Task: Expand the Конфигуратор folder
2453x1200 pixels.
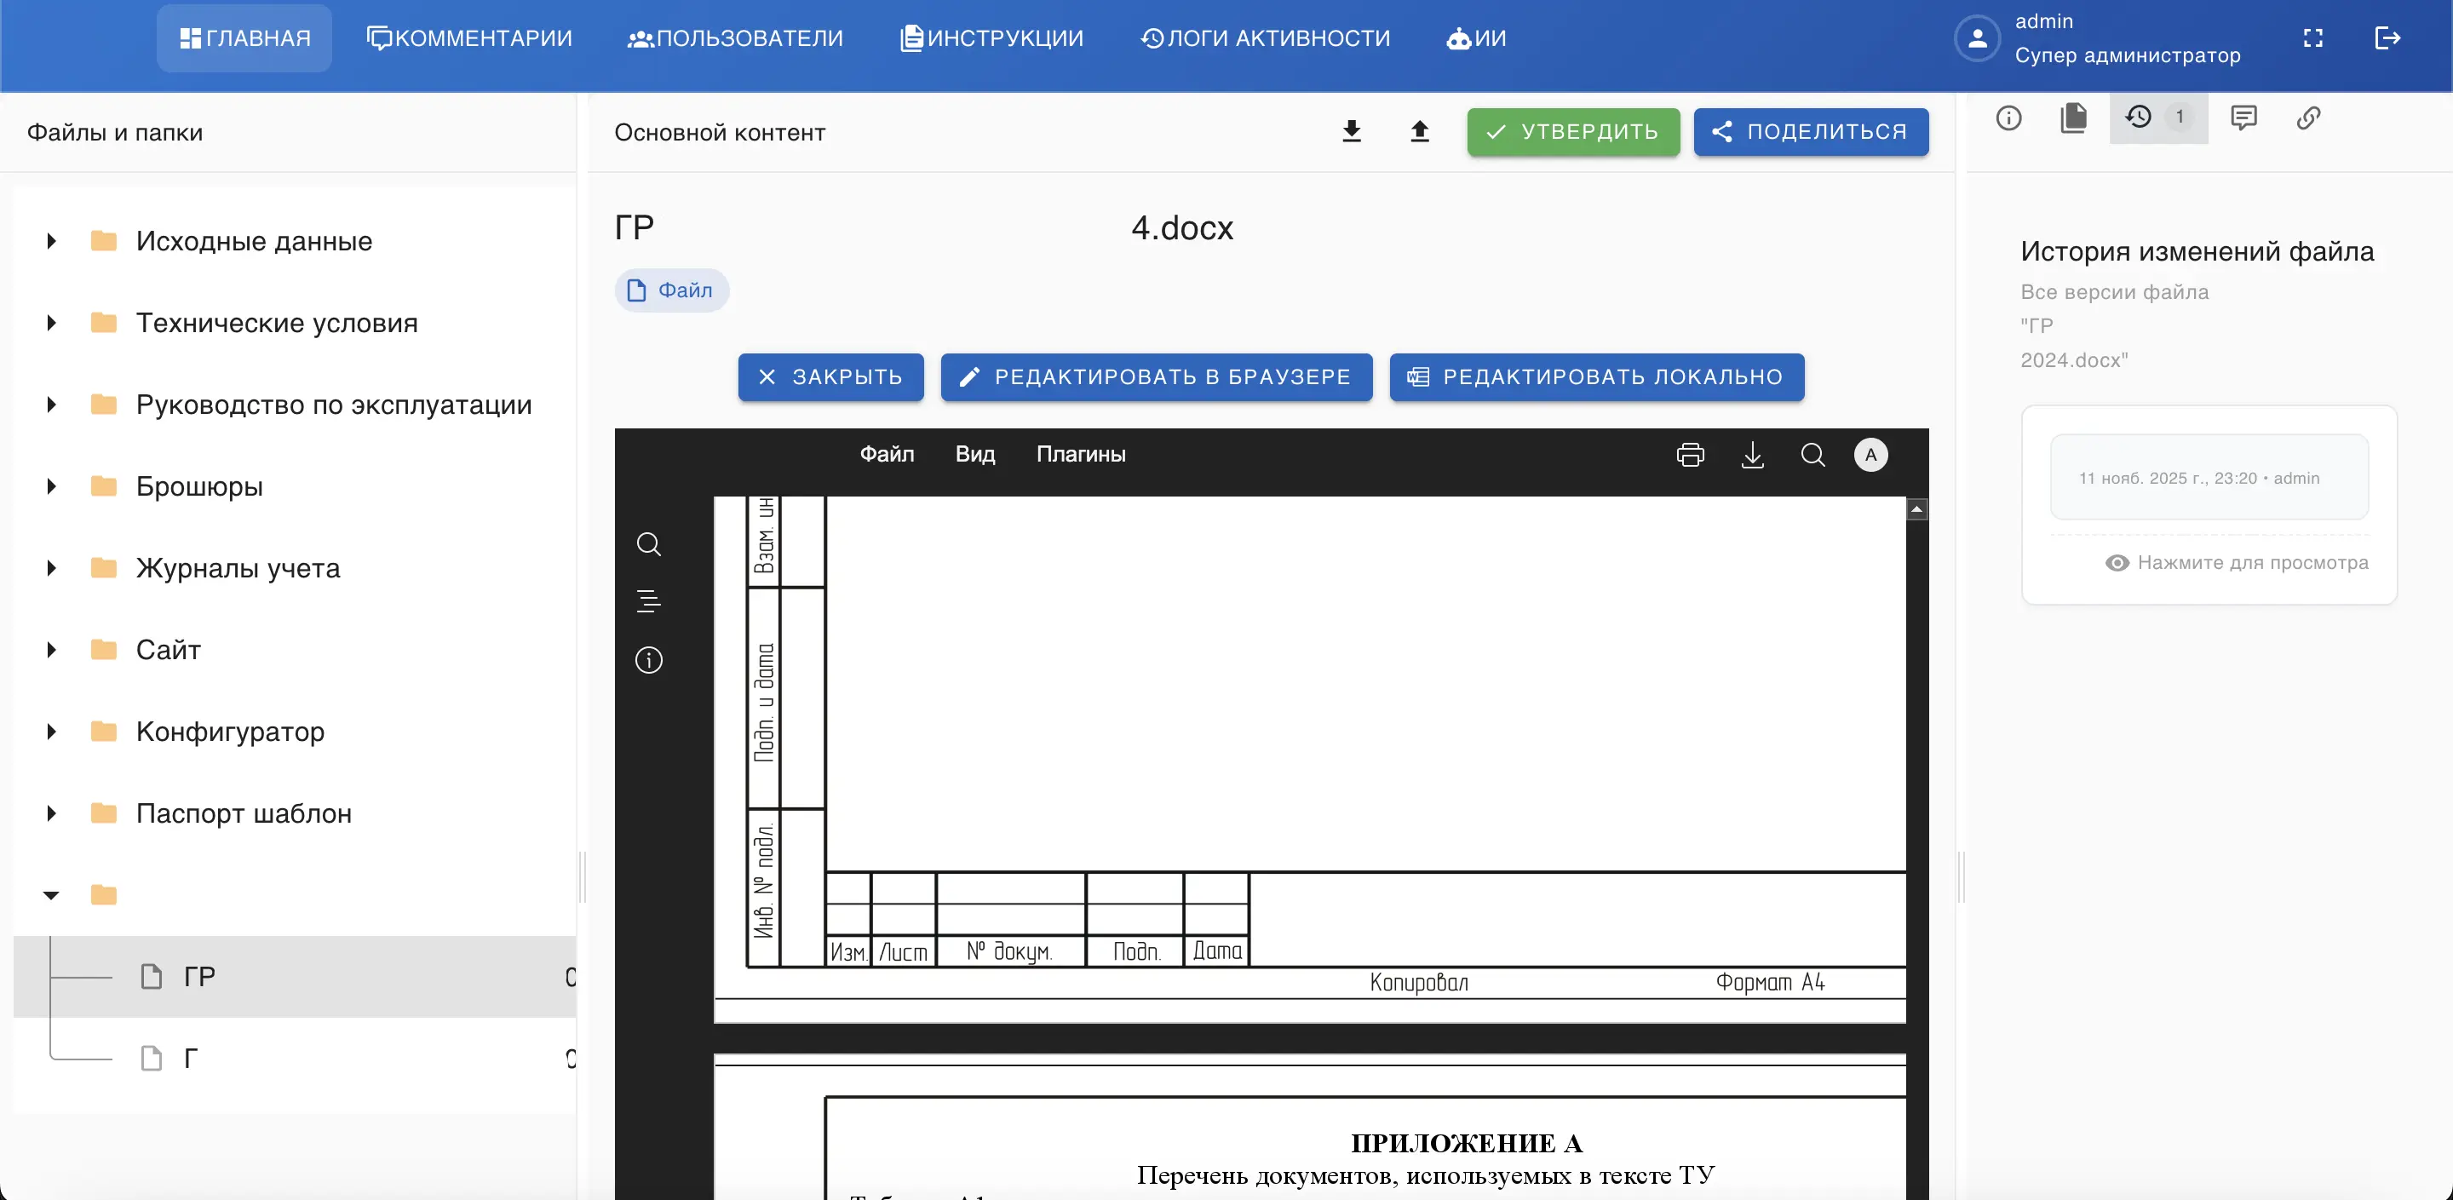Action: pos(51,731)
